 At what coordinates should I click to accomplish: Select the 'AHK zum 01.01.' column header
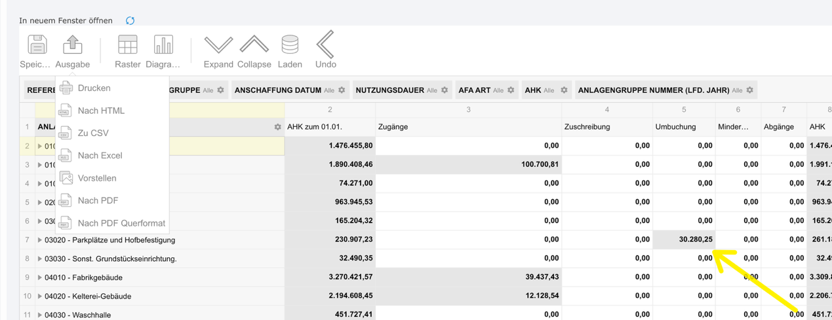pos(330,127)
